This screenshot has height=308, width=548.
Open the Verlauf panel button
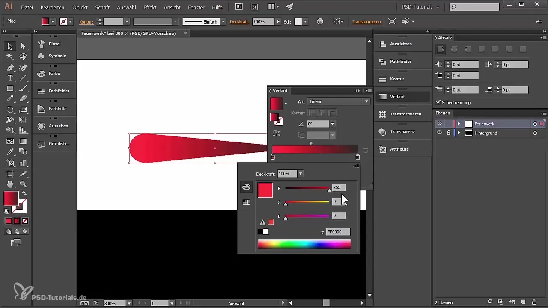click(402, 97)
